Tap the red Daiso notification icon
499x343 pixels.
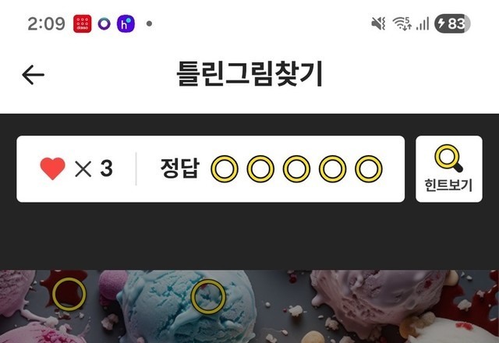[83, 24]
